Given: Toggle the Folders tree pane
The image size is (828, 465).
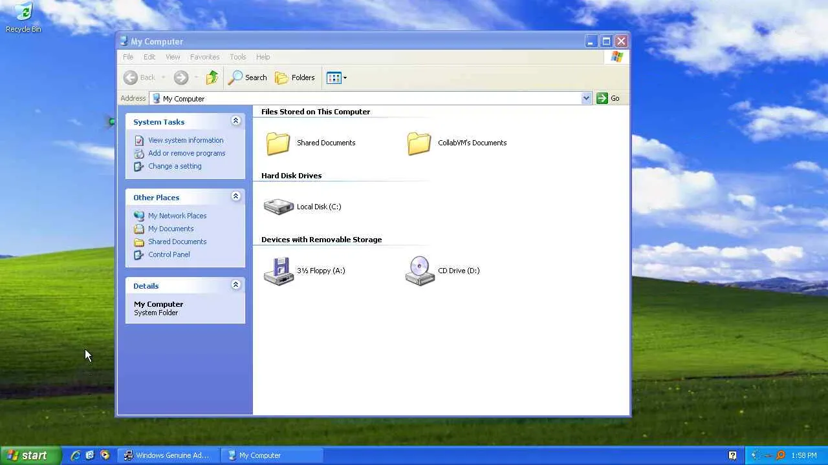Looking at the screenshot, I should (x=295, y=77).
